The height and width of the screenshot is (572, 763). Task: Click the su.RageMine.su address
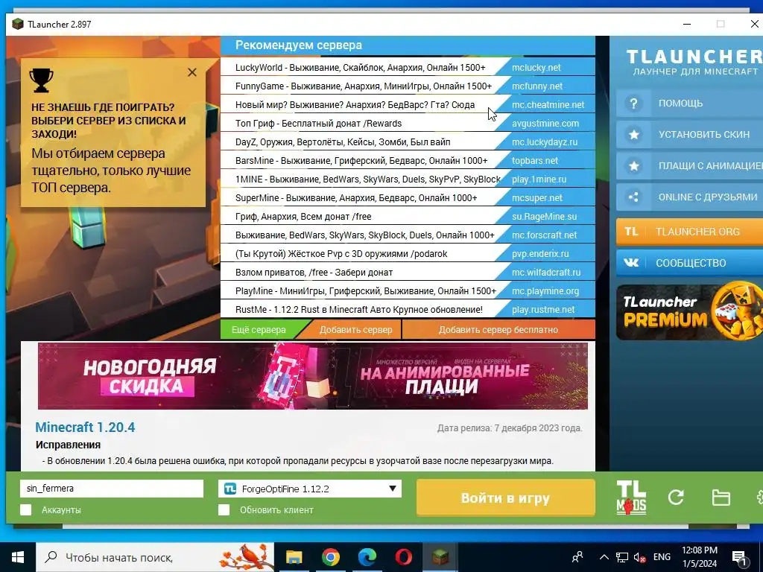544,217
